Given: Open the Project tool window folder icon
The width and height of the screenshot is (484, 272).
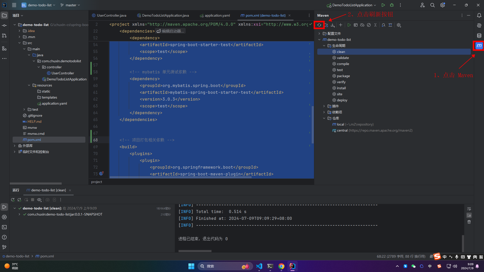Looking at the screenshot, I should [4, 15].
